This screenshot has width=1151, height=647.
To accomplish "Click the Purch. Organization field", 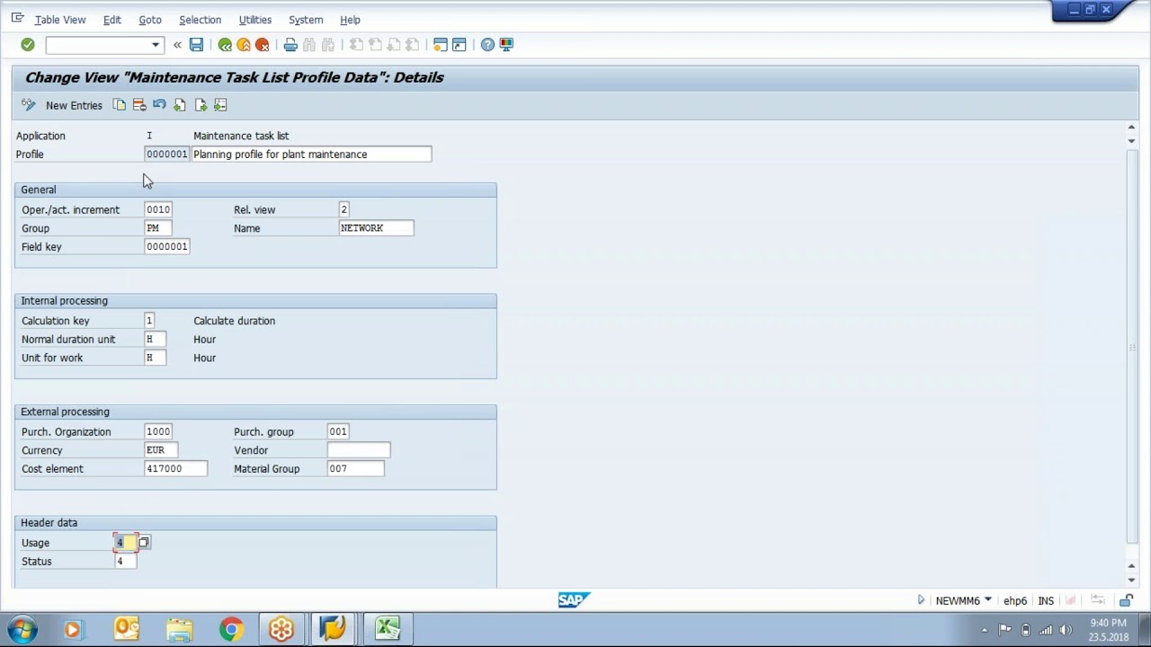I will click(158, 431).
